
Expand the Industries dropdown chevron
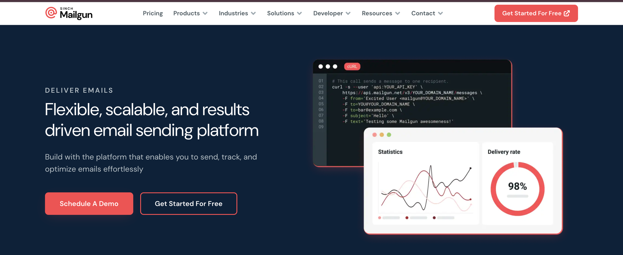point(253,13)
